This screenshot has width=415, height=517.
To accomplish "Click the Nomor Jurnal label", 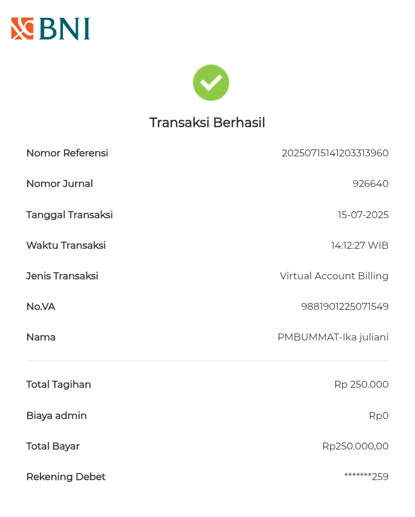I will pos(59,183).
